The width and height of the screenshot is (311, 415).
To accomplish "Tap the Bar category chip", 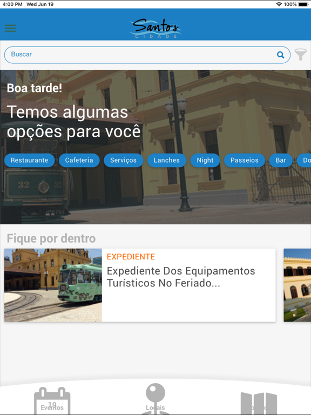I will 281,160.
